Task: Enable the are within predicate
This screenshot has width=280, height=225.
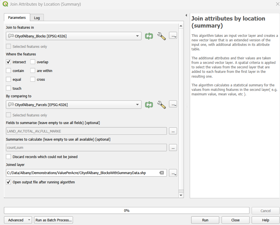Action: pyautogui.click(x=33, y=71)
